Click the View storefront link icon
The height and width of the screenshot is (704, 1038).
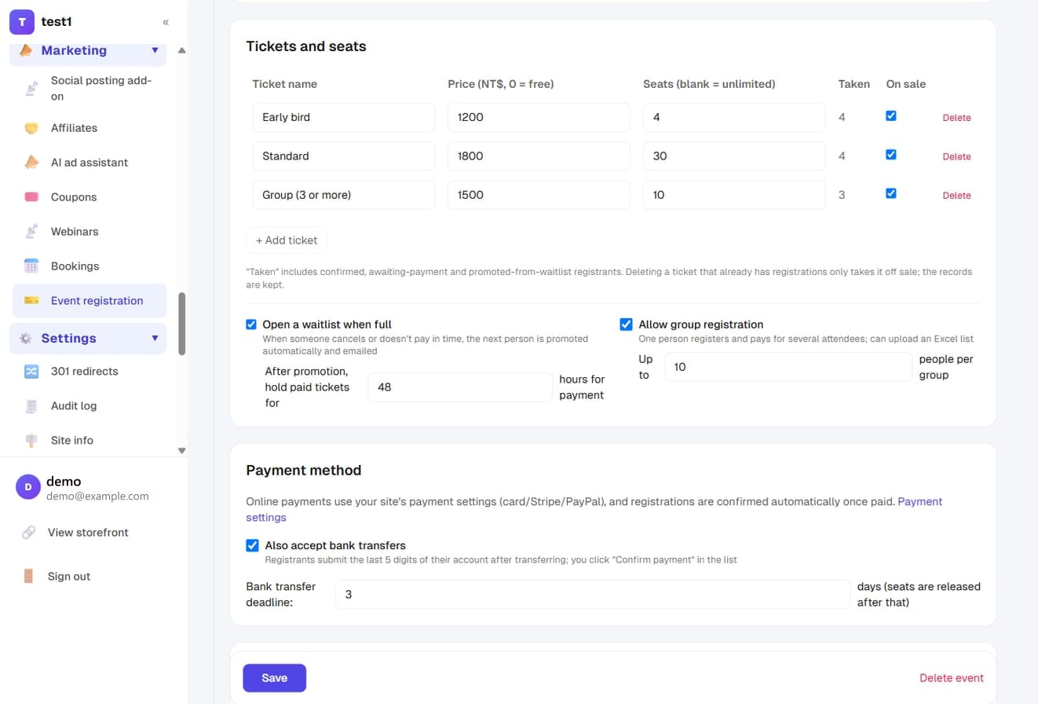point(28,533)
